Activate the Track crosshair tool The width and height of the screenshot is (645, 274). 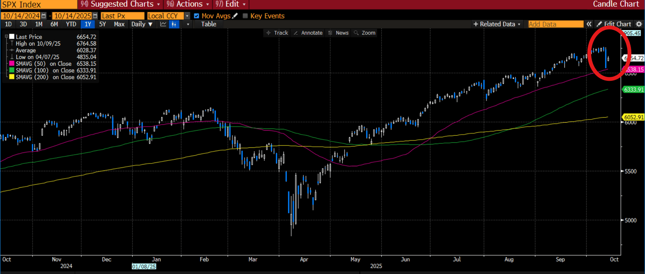click(x=277, y=33)
